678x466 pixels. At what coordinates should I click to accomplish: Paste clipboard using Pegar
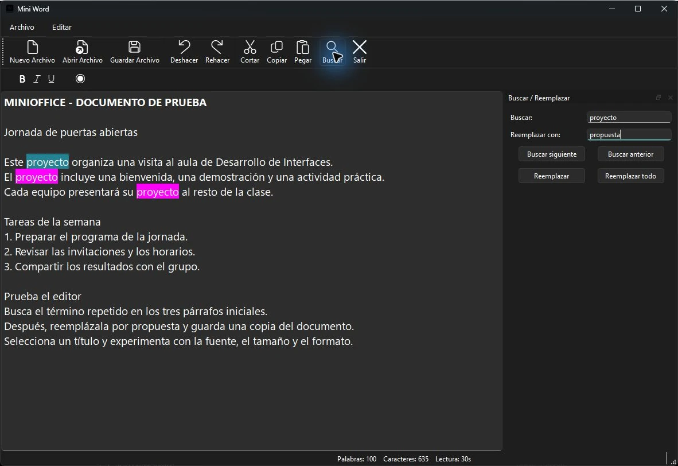[x=303, y=52]
